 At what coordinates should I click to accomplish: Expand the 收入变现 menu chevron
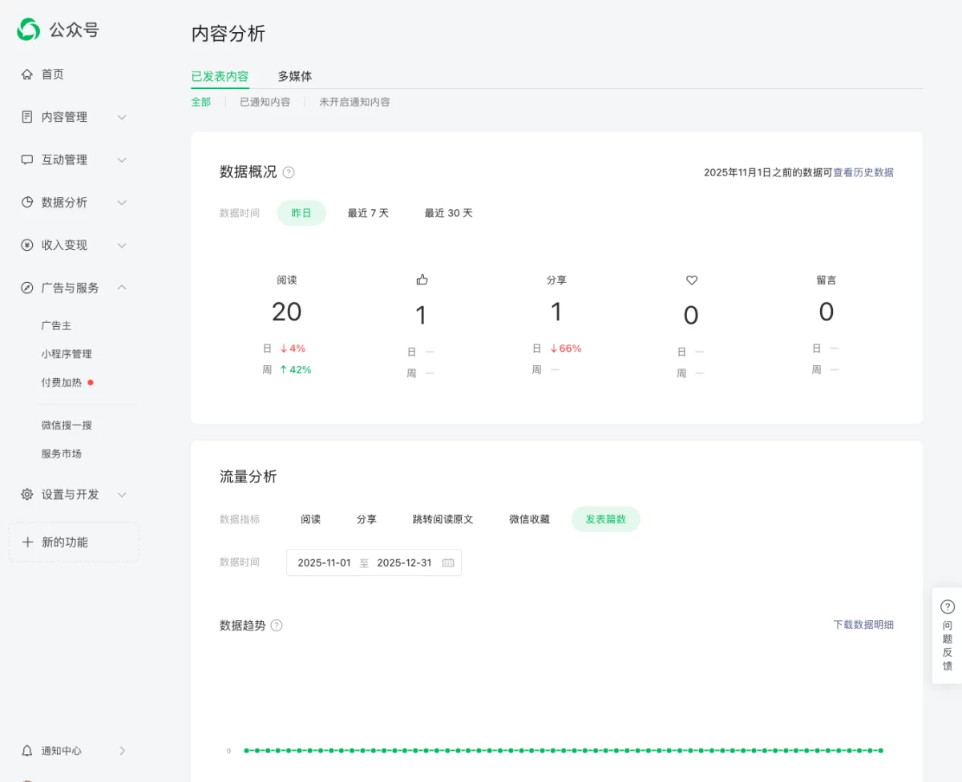(x=122, y=245)
